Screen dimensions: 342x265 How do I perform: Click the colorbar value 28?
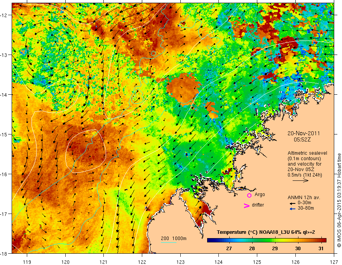(252, 248)
